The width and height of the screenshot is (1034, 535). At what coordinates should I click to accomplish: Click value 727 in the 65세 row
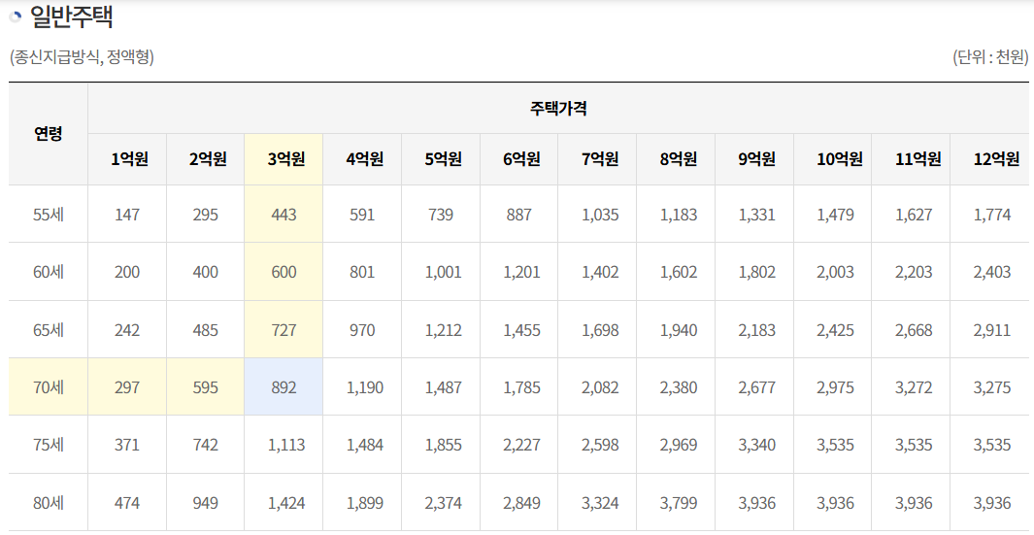[284, 330]
